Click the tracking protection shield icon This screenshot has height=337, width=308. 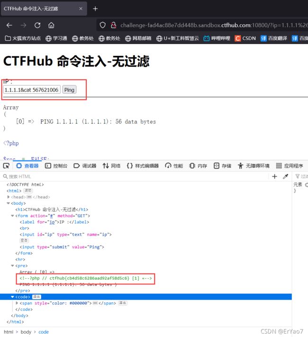103,25
